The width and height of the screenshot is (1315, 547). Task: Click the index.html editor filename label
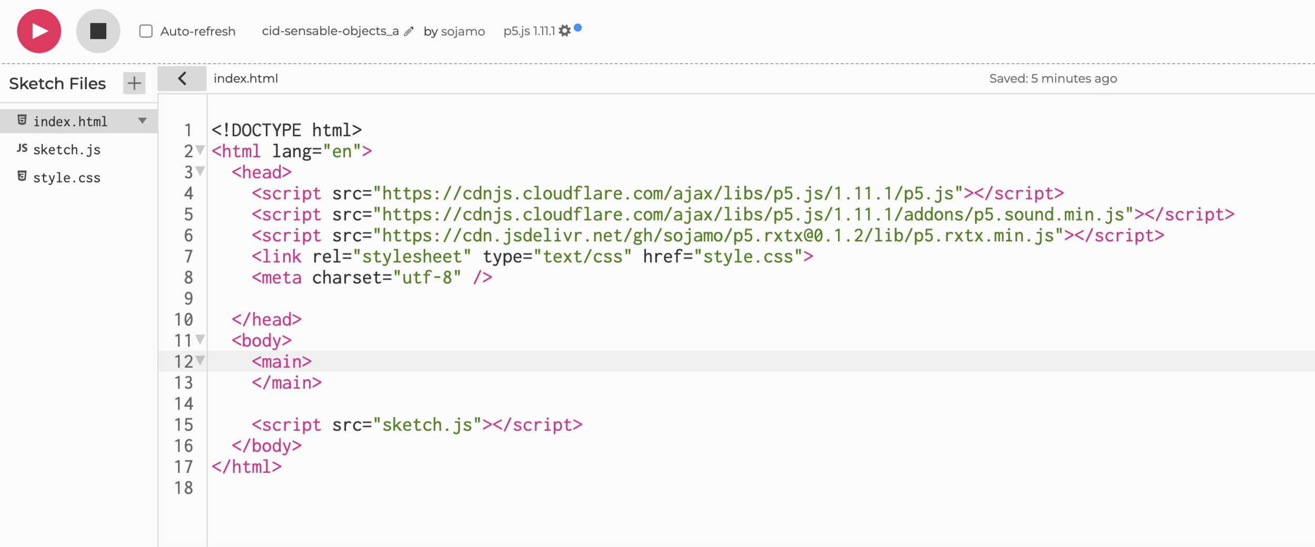point(246,79)
